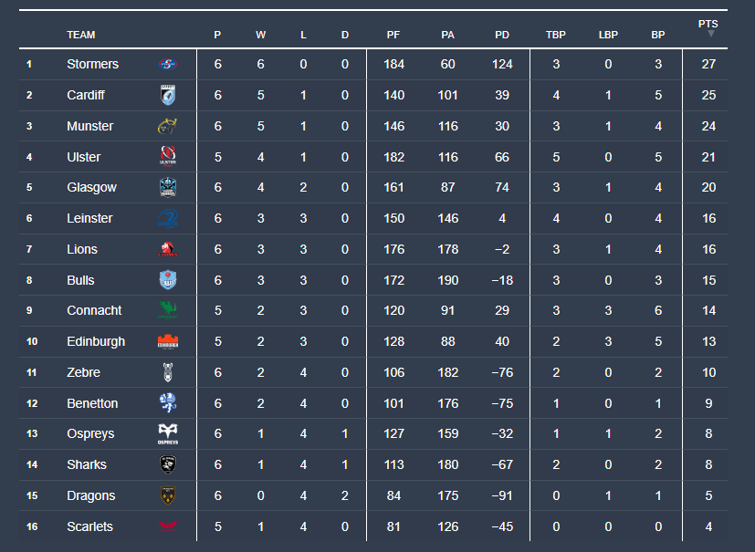Image resolution: width=755 pixels, height=552 pixels.
Task: Click the Sharks team logo
Action: [167, 464]
